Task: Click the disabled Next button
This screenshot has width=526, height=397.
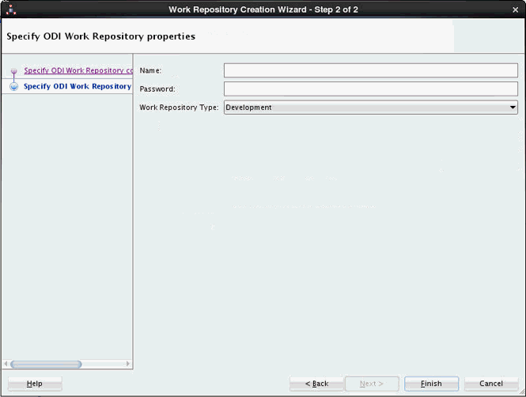Action: coord(372,384)
